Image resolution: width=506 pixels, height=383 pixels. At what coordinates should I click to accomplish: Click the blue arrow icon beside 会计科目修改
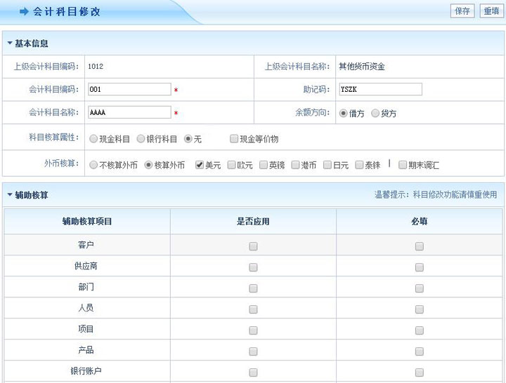point(24,12)
